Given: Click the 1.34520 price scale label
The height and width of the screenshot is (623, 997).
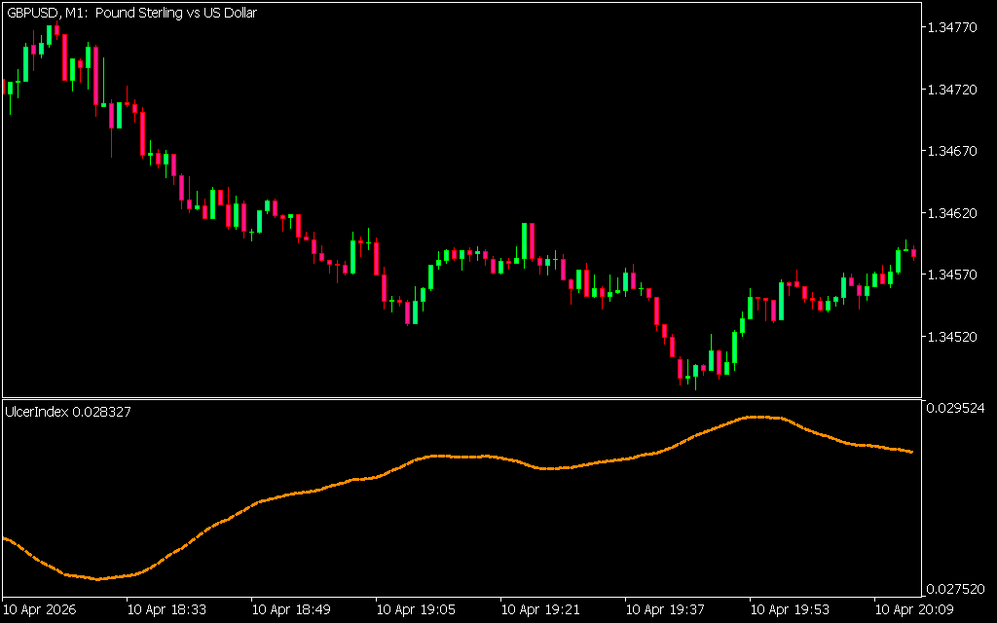Looking at the screenshot, I should (955, 337).
